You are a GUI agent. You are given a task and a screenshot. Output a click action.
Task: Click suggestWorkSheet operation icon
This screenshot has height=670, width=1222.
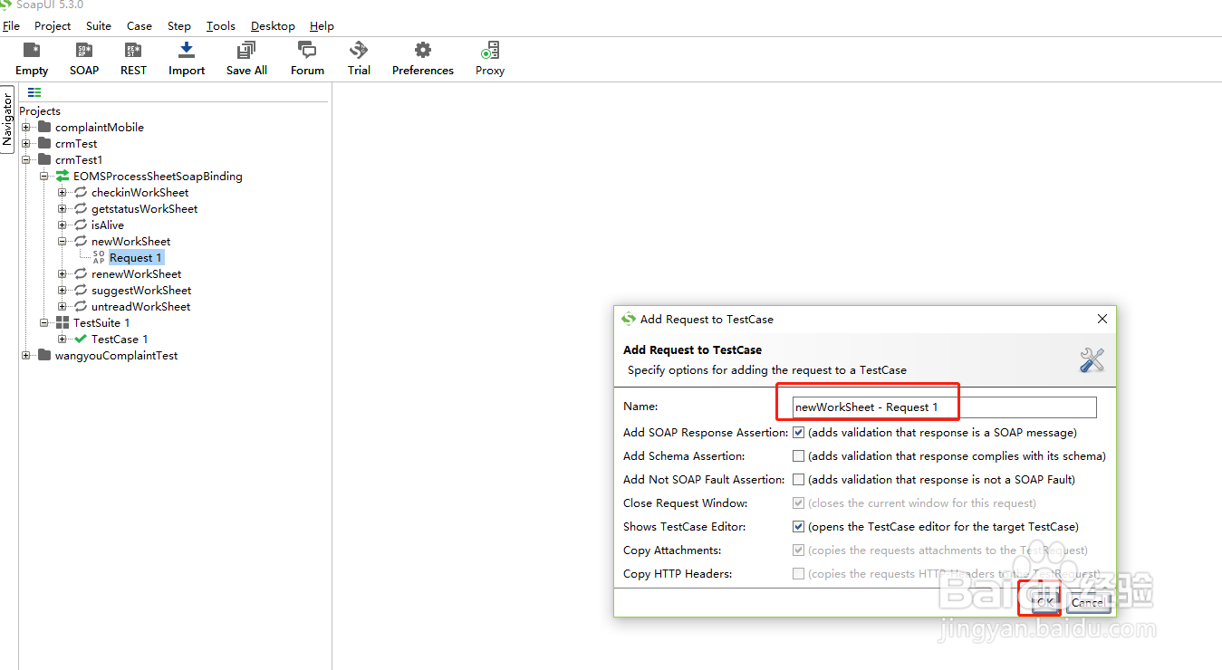(x=81, y=290)
